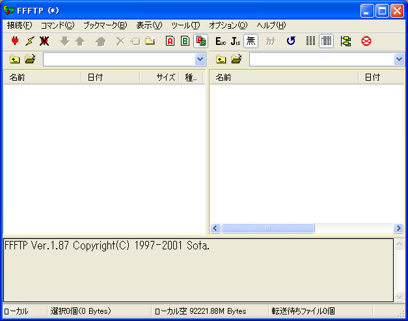
Task: Open the オプション(O) menu
Action: pyautogui.click(x=228, y=25)
